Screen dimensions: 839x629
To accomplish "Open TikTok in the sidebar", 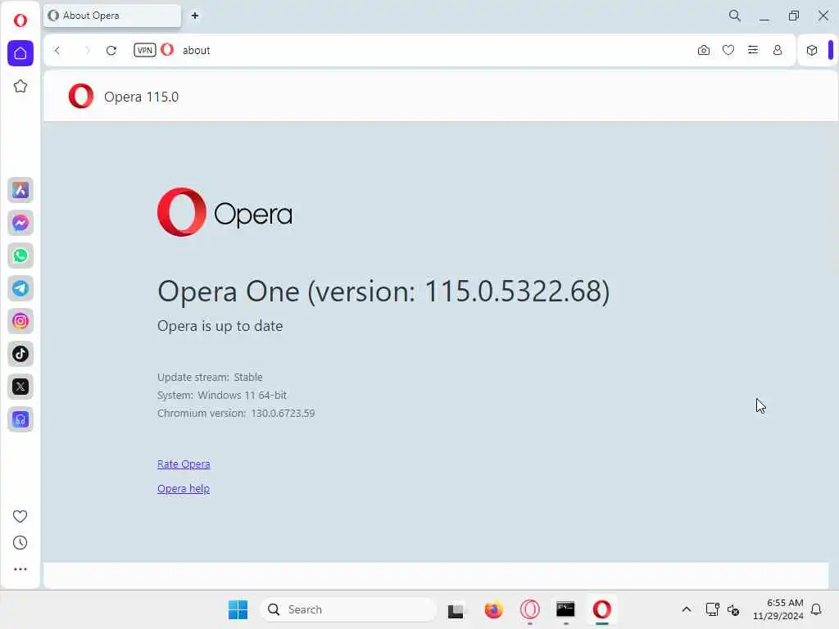I will click(x=20, y=354).
